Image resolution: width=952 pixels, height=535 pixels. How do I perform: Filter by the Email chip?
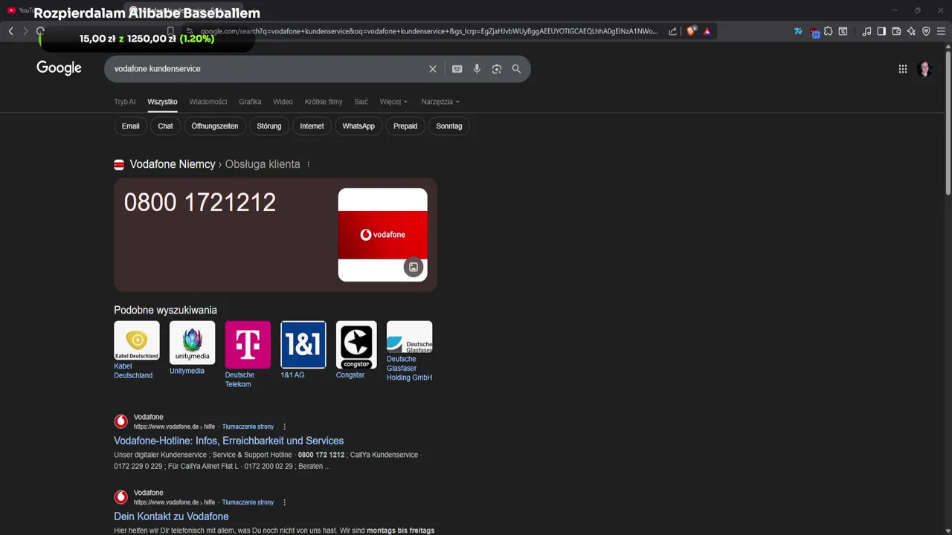pyautogui.click(x=130, y=126)
